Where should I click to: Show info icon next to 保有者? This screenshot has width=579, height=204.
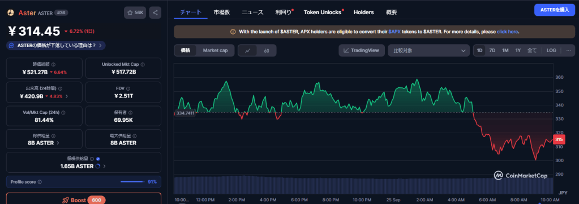click(131, 112)
